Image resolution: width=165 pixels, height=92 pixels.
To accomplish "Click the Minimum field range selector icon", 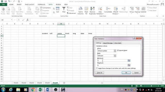I will coord(129,61).
